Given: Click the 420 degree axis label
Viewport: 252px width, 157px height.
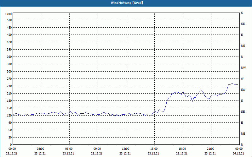Looking at the screenshot, I should (x=9, y=42).
